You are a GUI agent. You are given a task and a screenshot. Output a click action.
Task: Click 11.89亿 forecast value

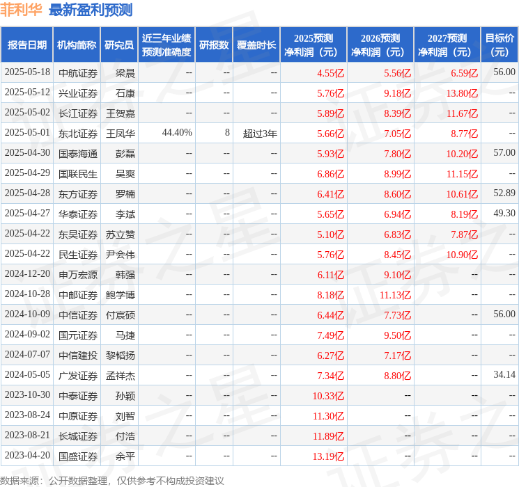pyautogui.click(x=328, y=436)
